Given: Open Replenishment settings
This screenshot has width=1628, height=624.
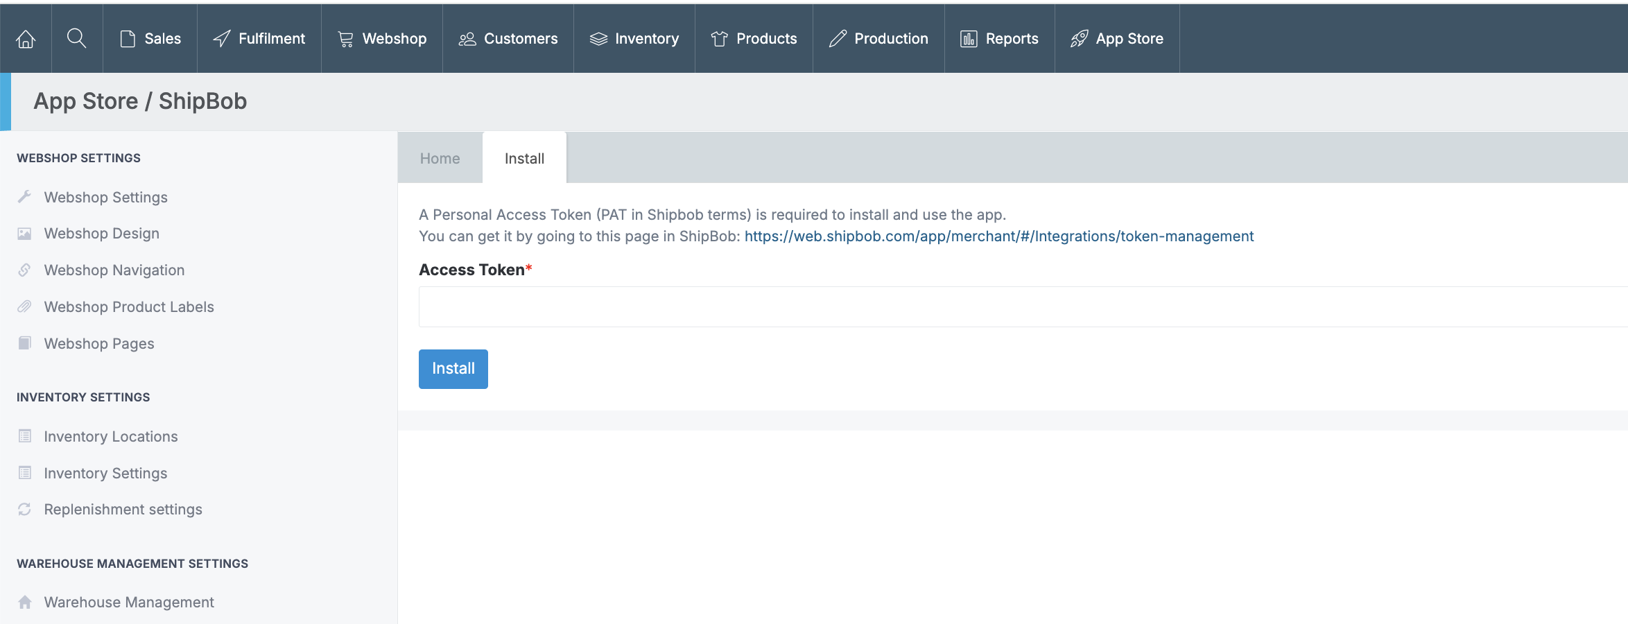Looking at the screenshot, I should (123, 510).
